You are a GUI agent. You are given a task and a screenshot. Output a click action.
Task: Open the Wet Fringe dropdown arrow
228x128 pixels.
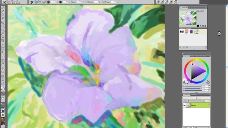(x=116, y=2)
